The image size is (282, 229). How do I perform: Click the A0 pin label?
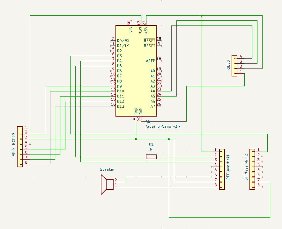153,71
